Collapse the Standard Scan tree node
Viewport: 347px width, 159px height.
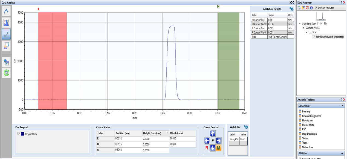click(x=300, y=24)
